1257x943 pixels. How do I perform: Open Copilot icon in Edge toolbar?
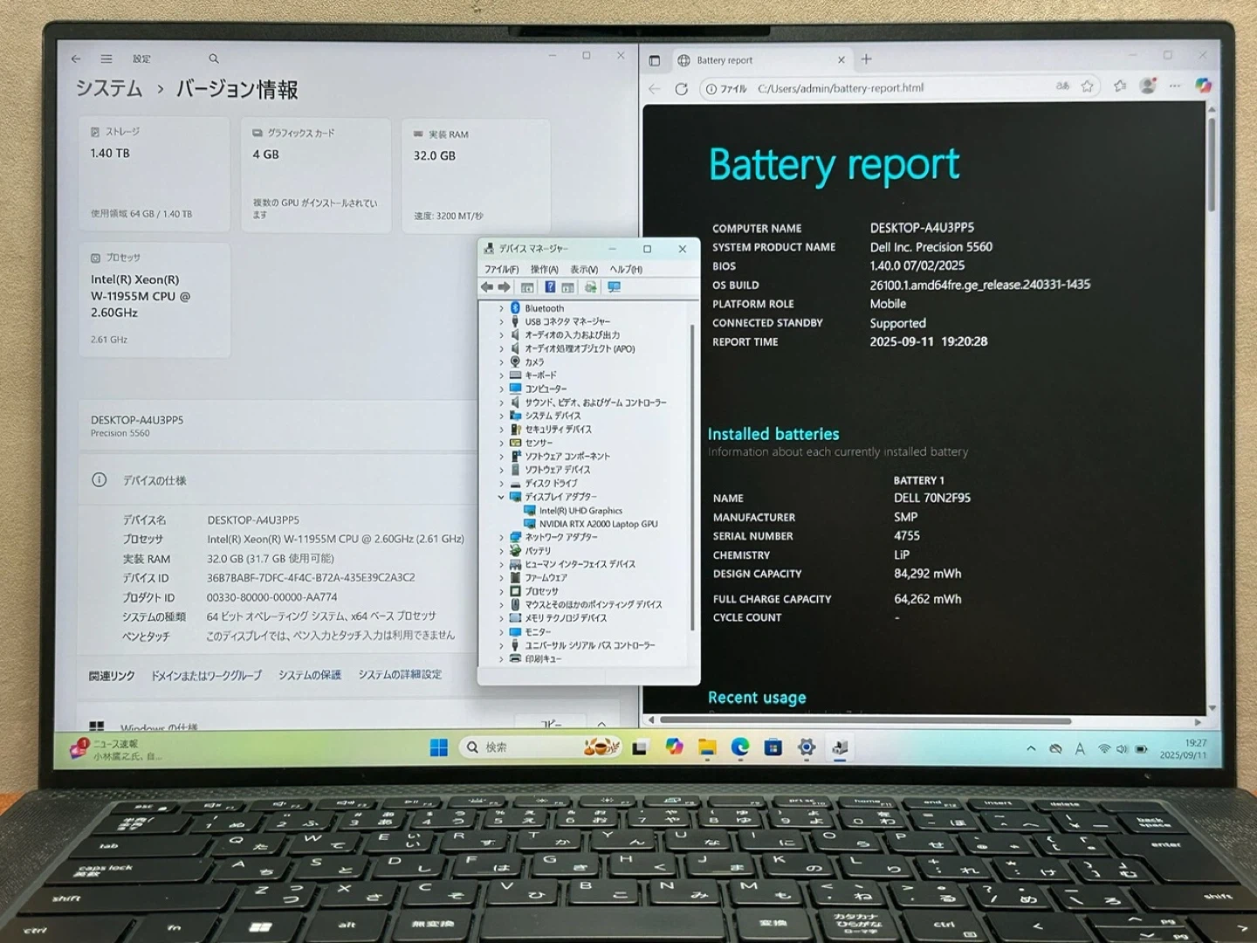[1204, 85]
